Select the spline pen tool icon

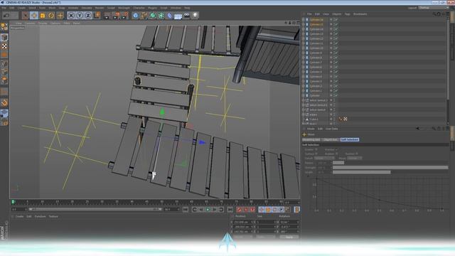144,16
